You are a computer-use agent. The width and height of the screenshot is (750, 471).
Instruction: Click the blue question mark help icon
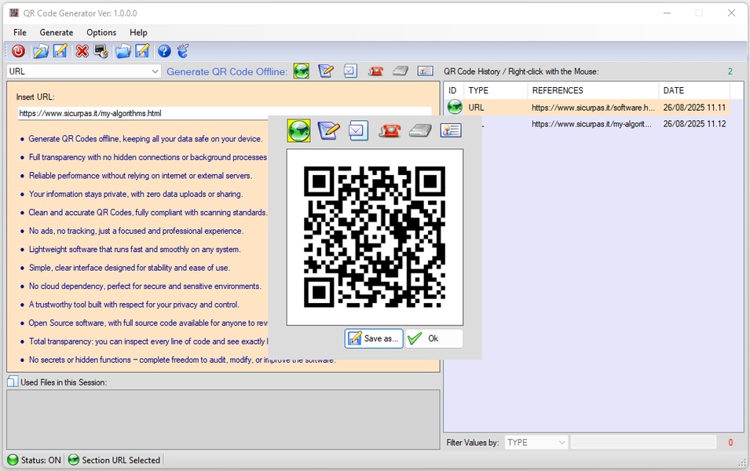coord(164,51)
